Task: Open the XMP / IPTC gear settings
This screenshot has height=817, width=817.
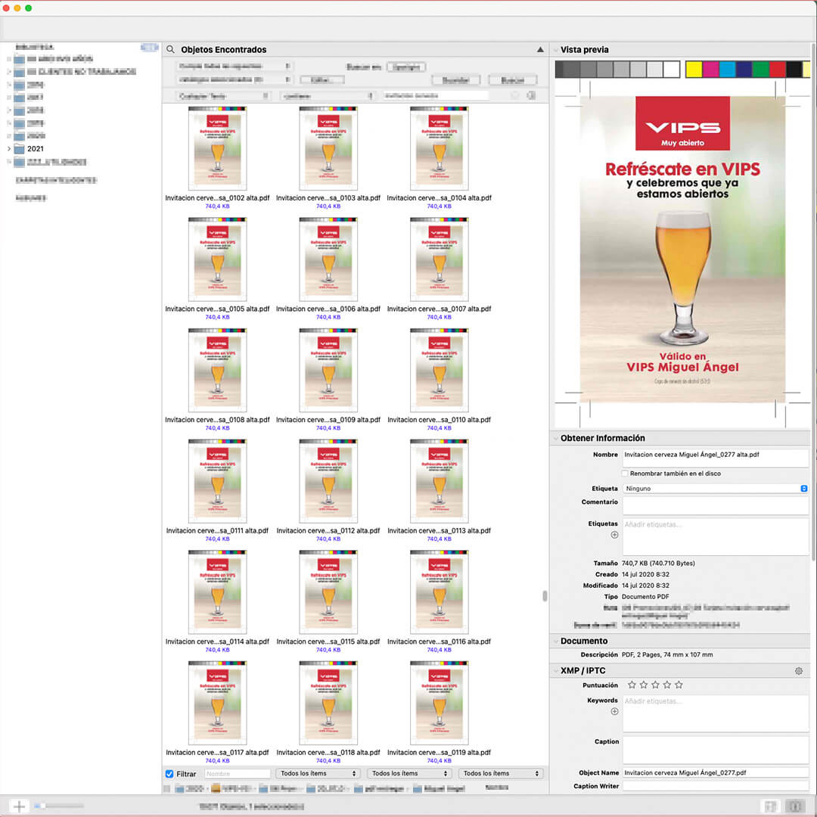Action: 799,671
